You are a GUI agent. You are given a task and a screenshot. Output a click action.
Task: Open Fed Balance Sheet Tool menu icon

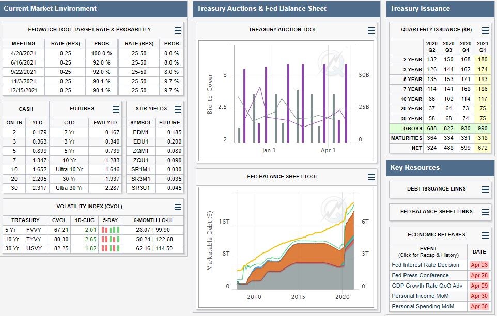pyautogui.click(x=371, y=177)
